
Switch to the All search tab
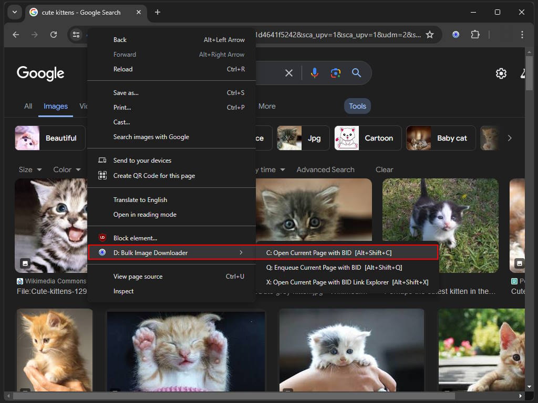click(x=28, y=106)
